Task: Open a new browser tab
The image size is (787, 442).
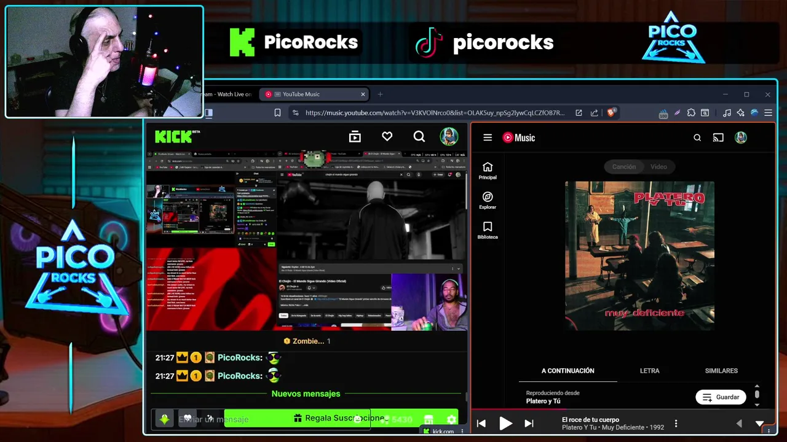Action: [x=380, y=94]
